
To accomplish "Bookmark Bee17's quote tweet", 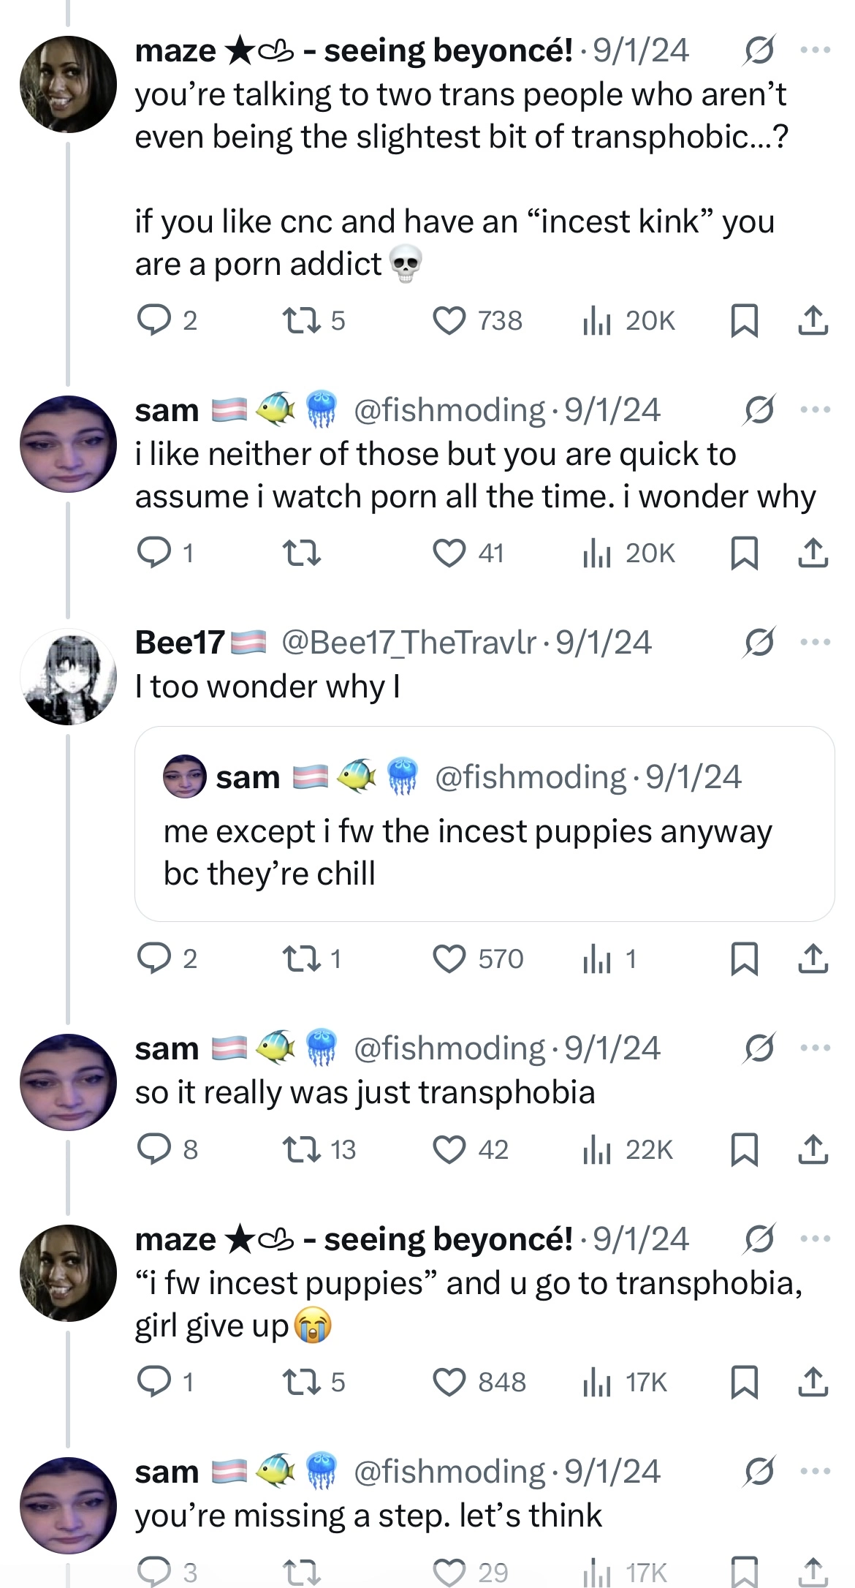I will click(x=744, y=959).
